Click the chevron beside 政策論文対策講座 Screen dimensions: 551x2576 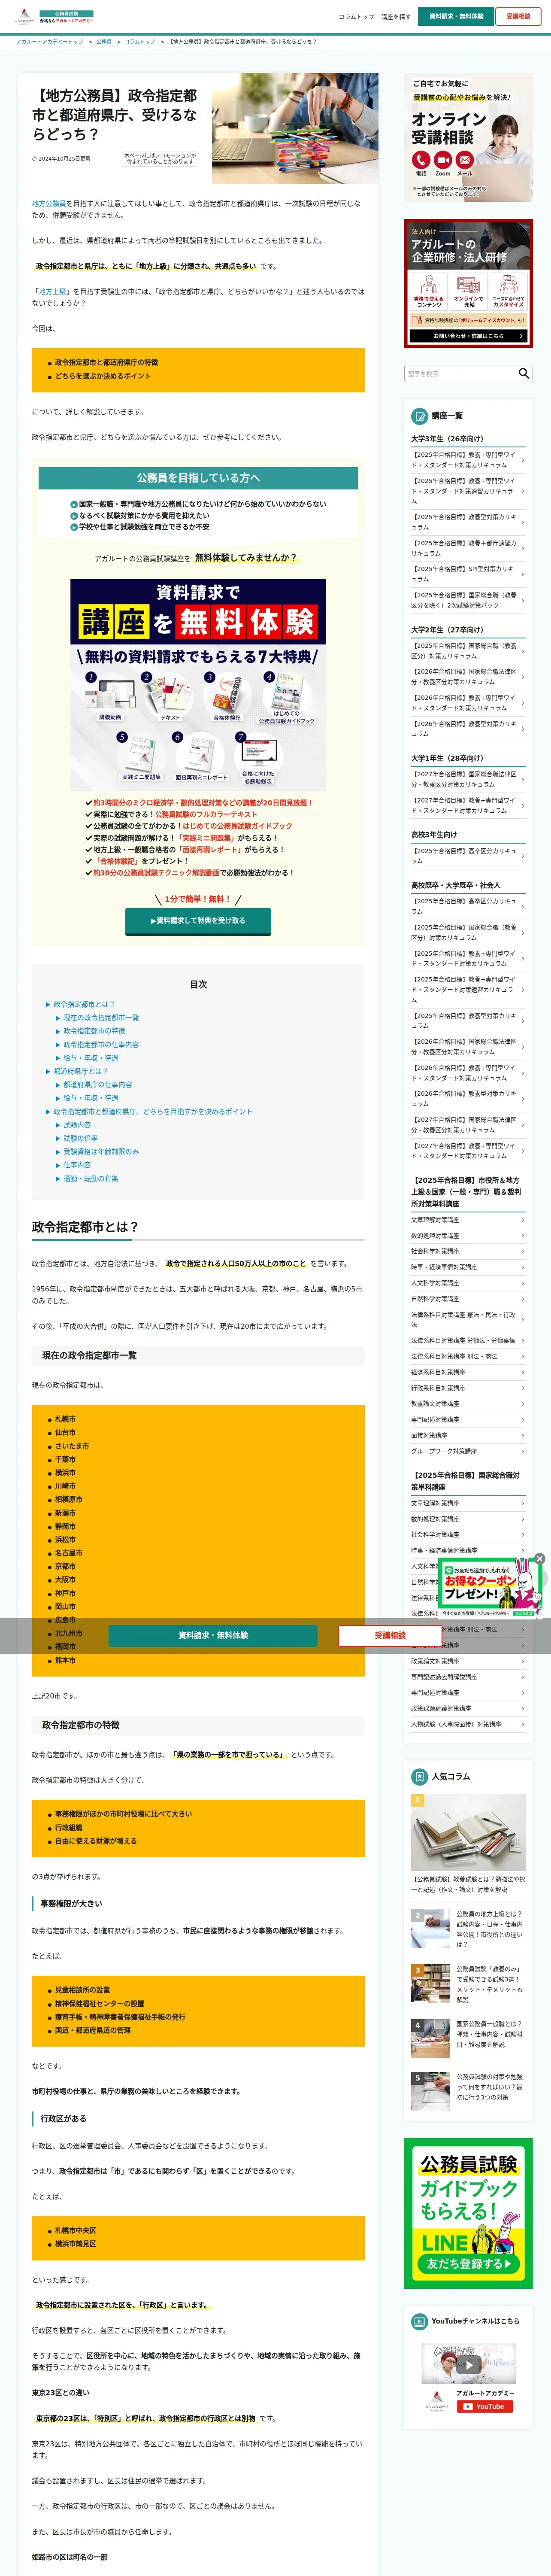[523, 1661]
